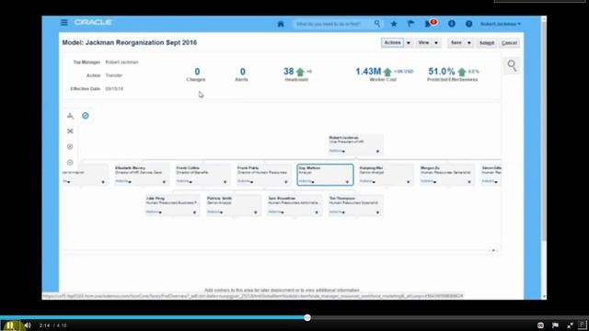Select the Robert Jackman card
This screenshot has height=331, width=589.
[x=355, y=144]
